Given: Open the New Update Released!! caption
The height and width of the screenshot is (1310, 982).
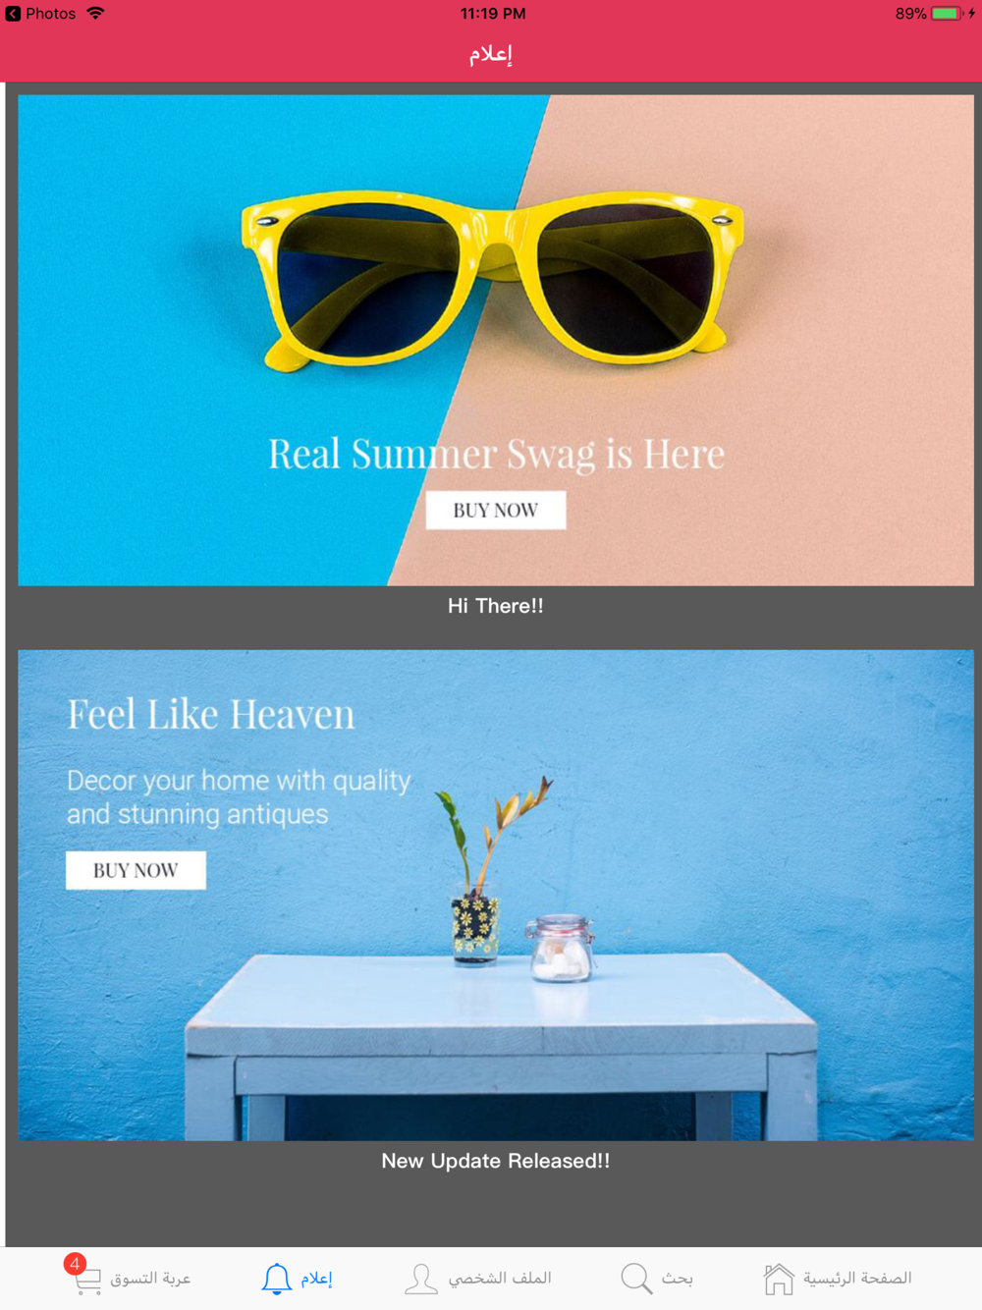Looking at the screenshot, I should point(496,1161).
